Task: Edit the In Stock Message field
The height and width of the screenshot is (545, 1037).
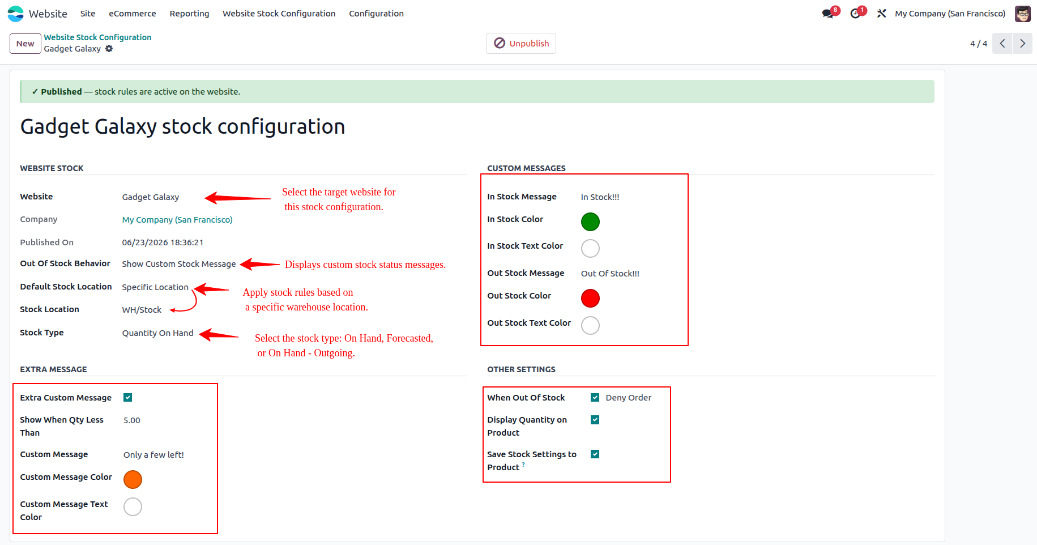Action: pyautogui.click(x=600, y=197)
